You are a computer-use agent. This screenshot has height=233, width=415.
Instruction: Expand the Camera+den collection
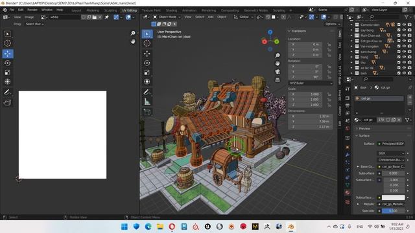click(351, 25)
